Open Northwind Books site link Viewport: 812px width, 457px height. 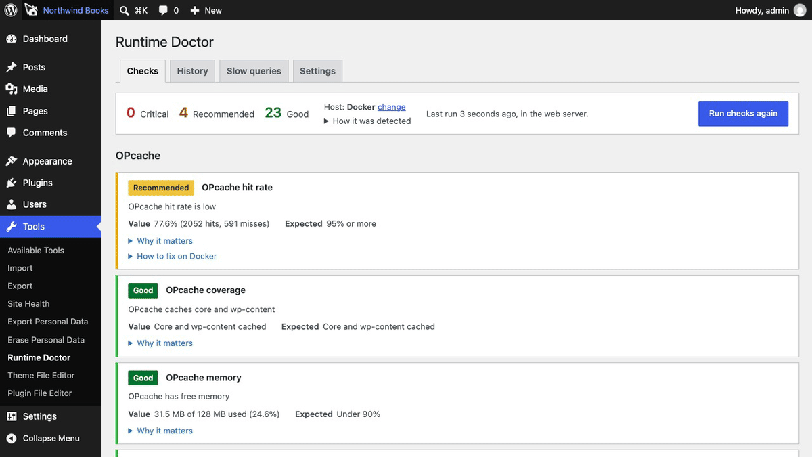76,10
